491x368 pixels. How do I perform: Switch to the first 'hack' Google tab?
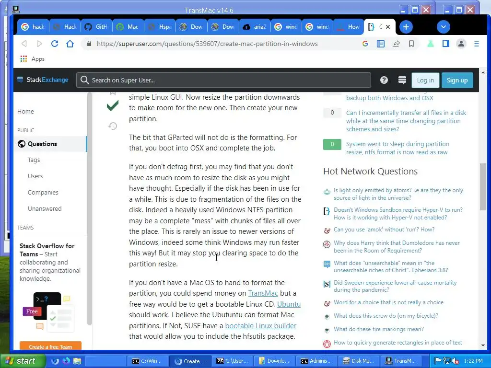tap(33, 27)
